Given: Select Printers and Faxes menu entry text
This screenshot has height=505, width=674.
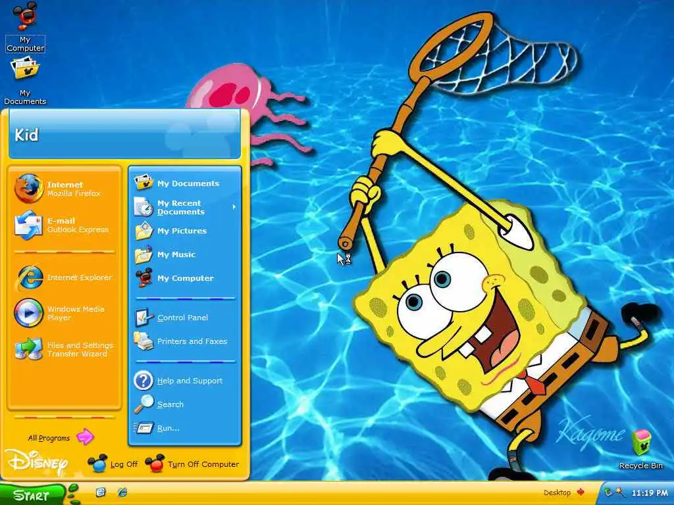Looking at the screenshot, I should point(192,341).
